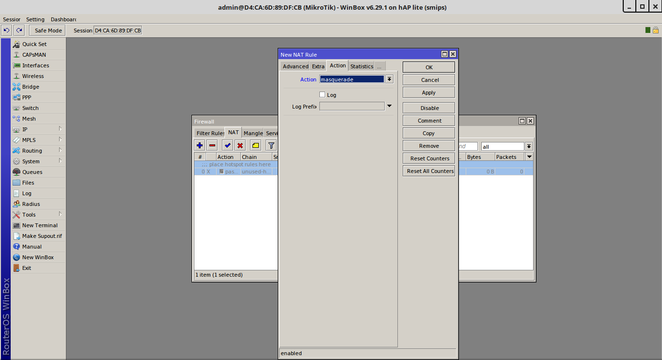Sort by Packets column header
662x360 pixels.
point(509,157)
